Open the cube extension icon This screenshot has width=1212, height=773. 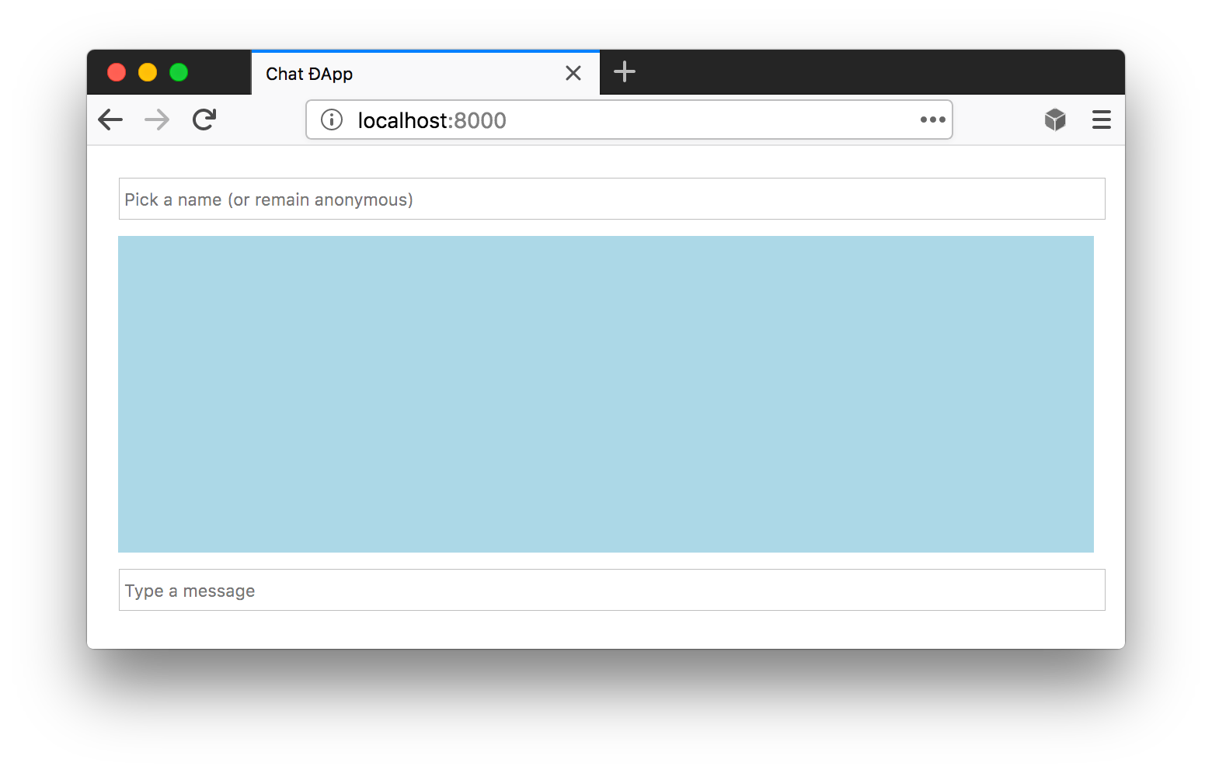point(1055,120)
